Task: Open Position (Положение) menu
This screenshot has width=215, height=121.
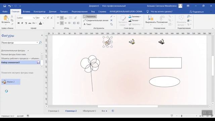Action: (162, 20)
